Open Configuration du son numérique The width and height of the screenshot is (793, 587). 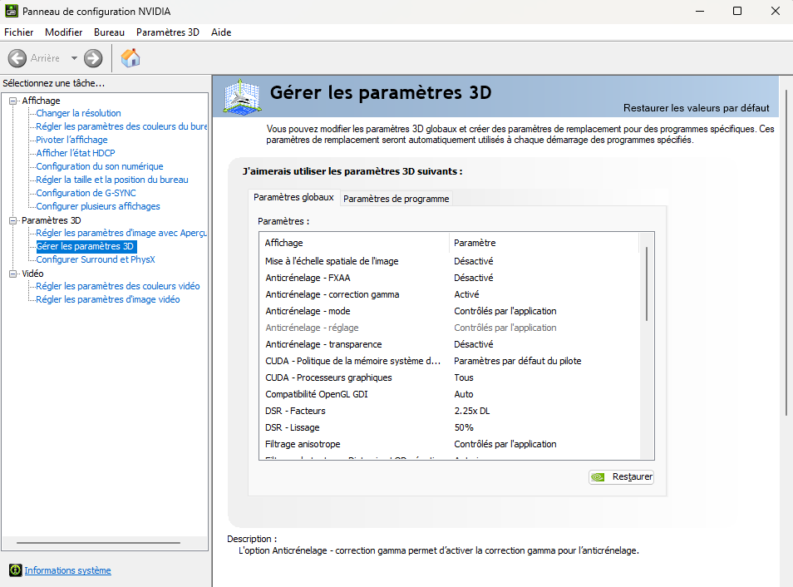(x=100, y=166)
